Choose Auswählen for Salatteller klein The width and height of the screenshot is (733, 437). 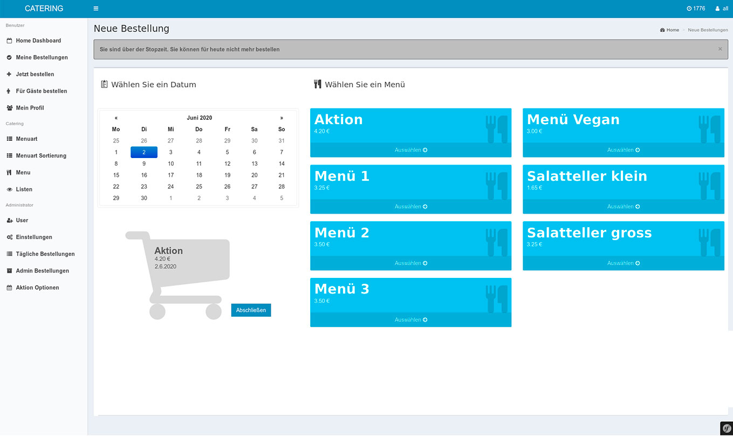pos(623,207)
